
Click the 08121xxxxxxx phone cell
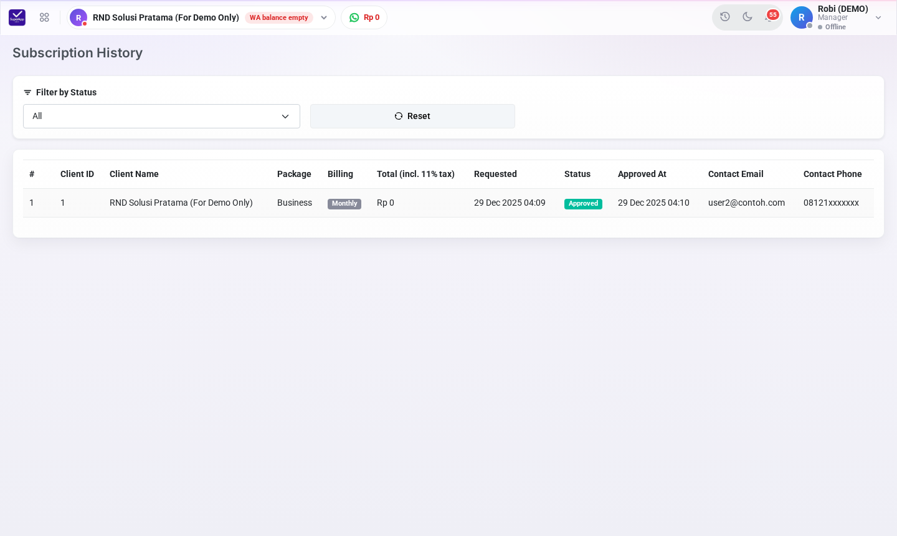[x=831, y=203]
